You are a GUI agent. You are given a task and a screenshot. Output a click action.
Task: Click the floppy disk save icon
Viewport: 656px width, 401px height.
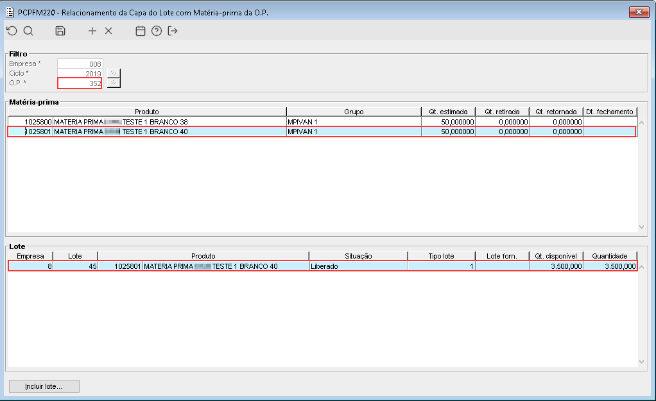click(x=60, y=31)
